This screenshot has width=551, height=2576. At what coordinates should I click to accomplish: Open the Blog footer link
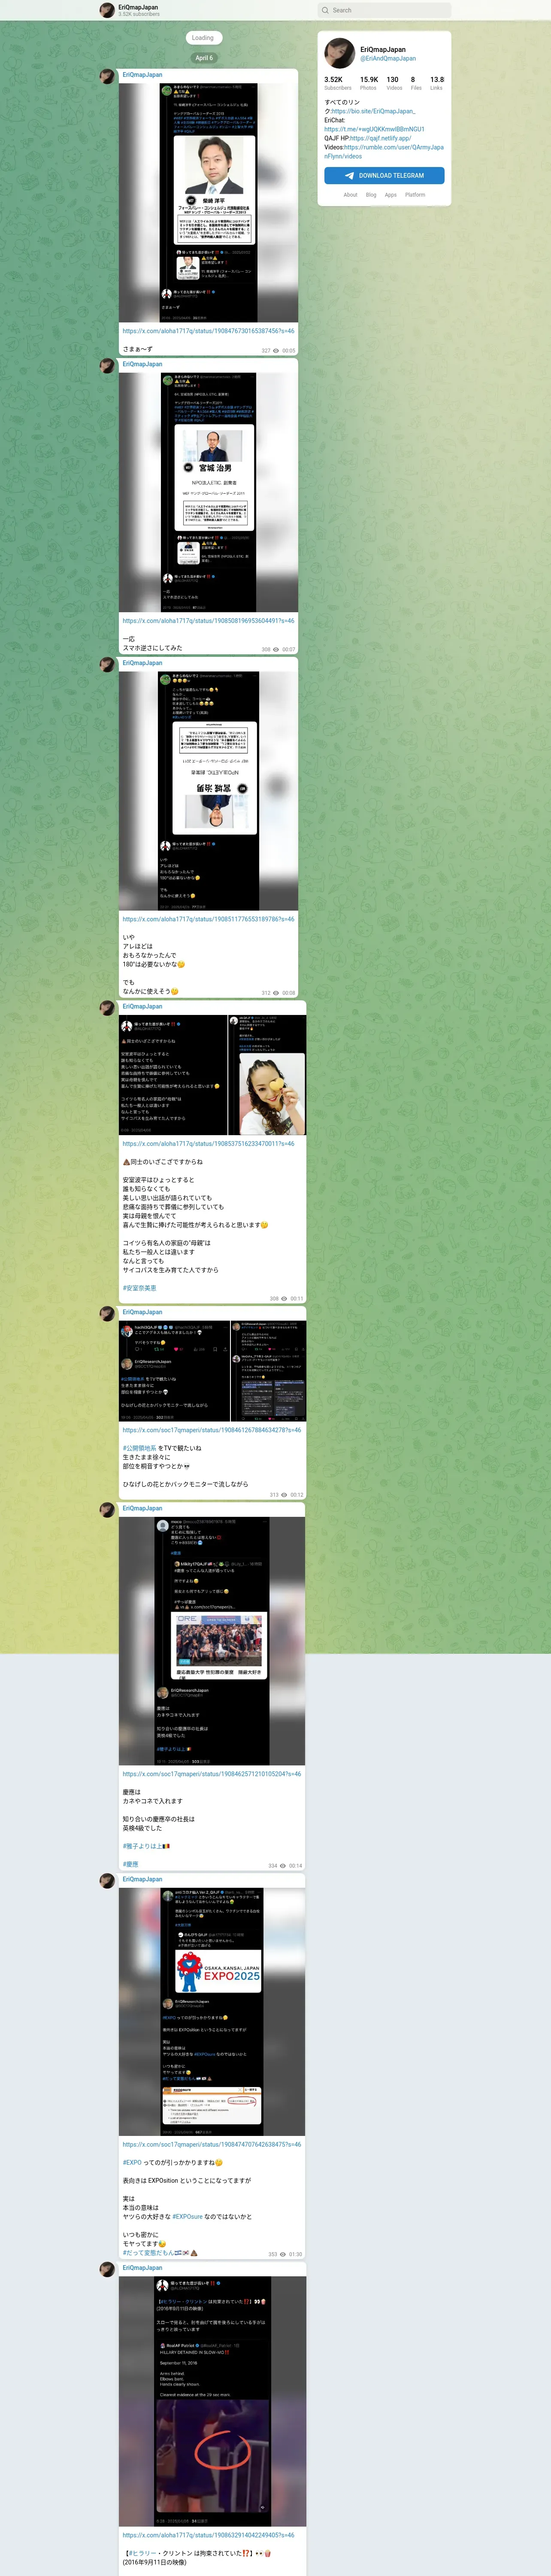click(371, 195)
